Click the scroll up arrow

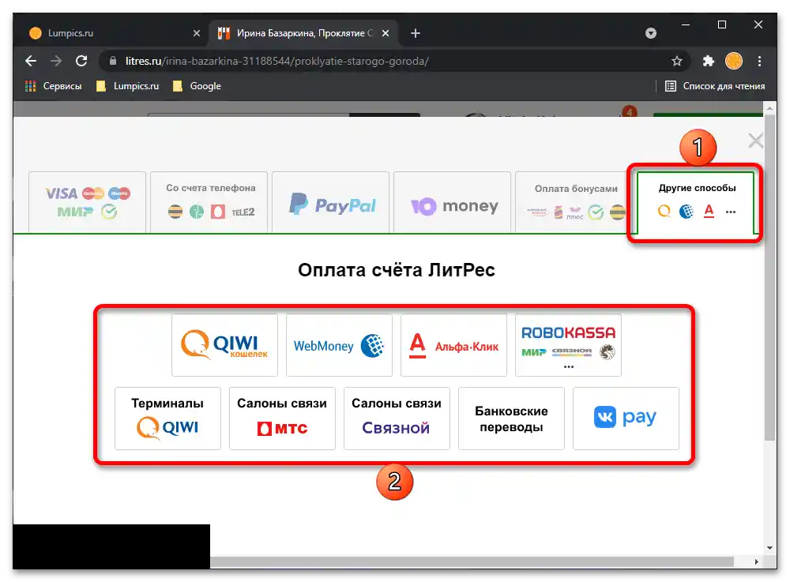click(x=769, y=108)
